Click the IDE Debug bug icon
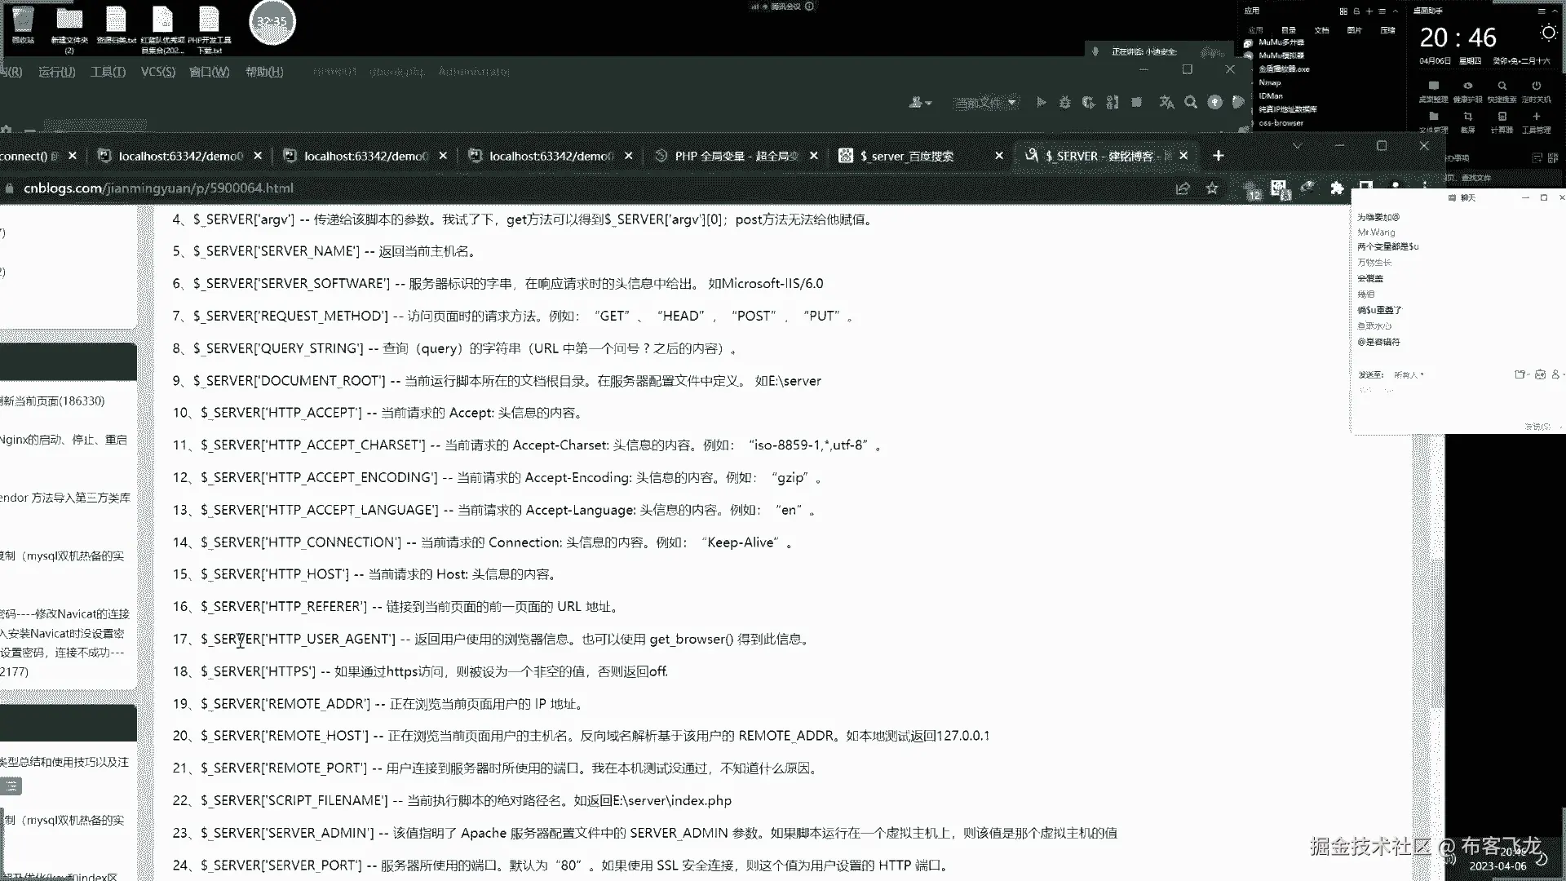This screenshot has width=1566, height=881. coord(1064,102)
